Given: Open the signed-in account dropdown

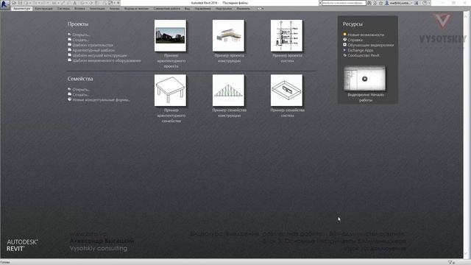Looking at the screenshot, I should [400, 3].
